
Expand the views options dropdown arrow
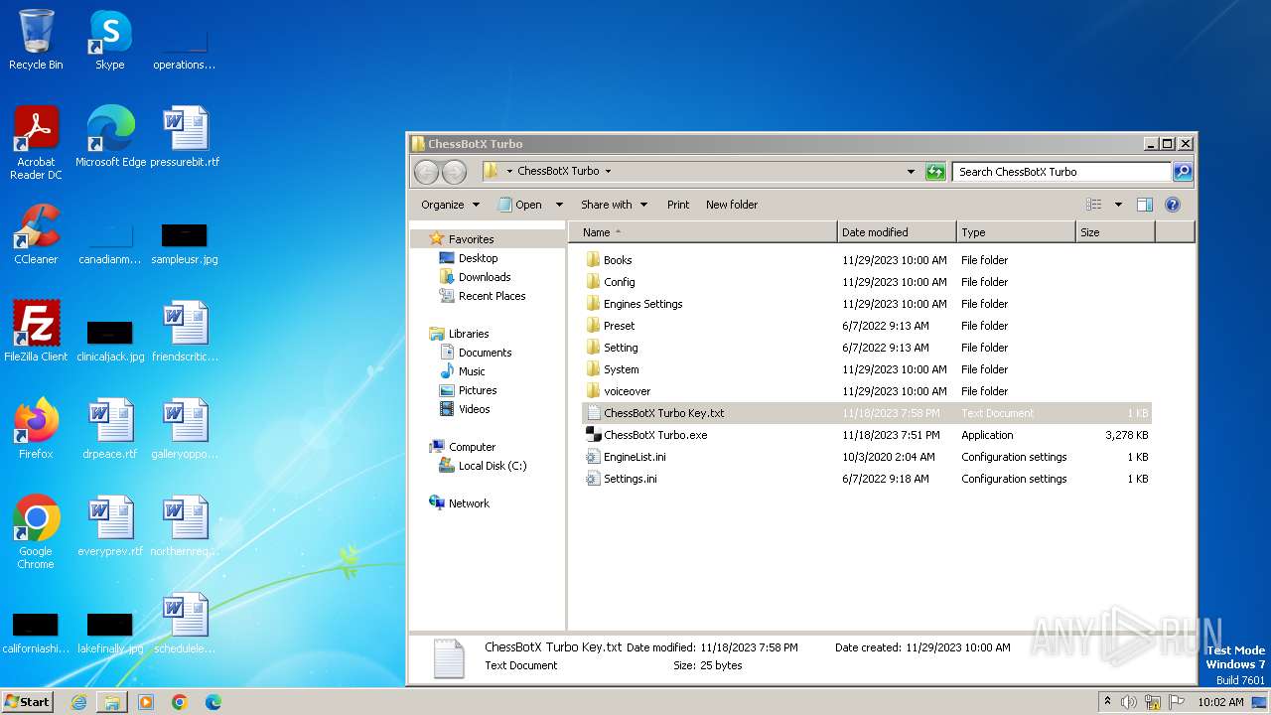[1118, 205]
